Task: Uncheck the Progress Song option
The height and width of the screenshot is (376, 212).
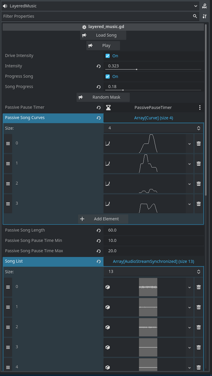Action: [108, 76]
